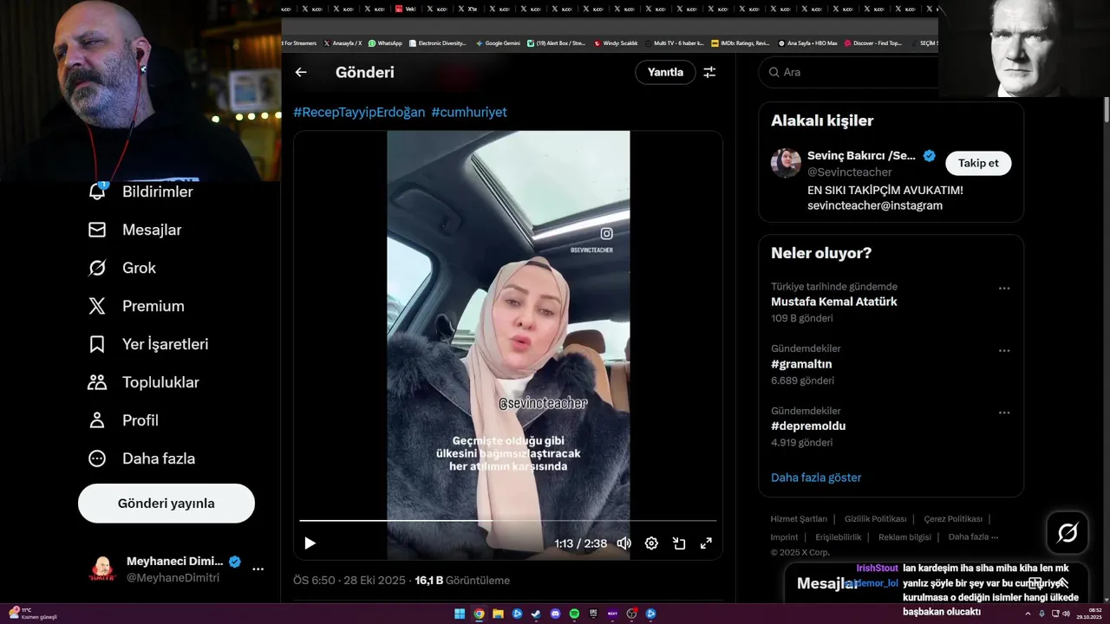The height and width of the screenshot is (624, 1110).
Task: Open Google Gemini bookmark
Action: [497, 42]
